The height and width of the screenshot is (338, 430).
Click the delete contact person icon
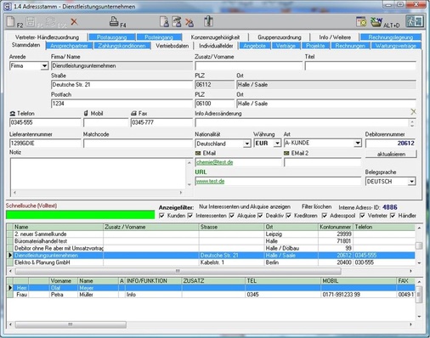(x=190, y=22)
